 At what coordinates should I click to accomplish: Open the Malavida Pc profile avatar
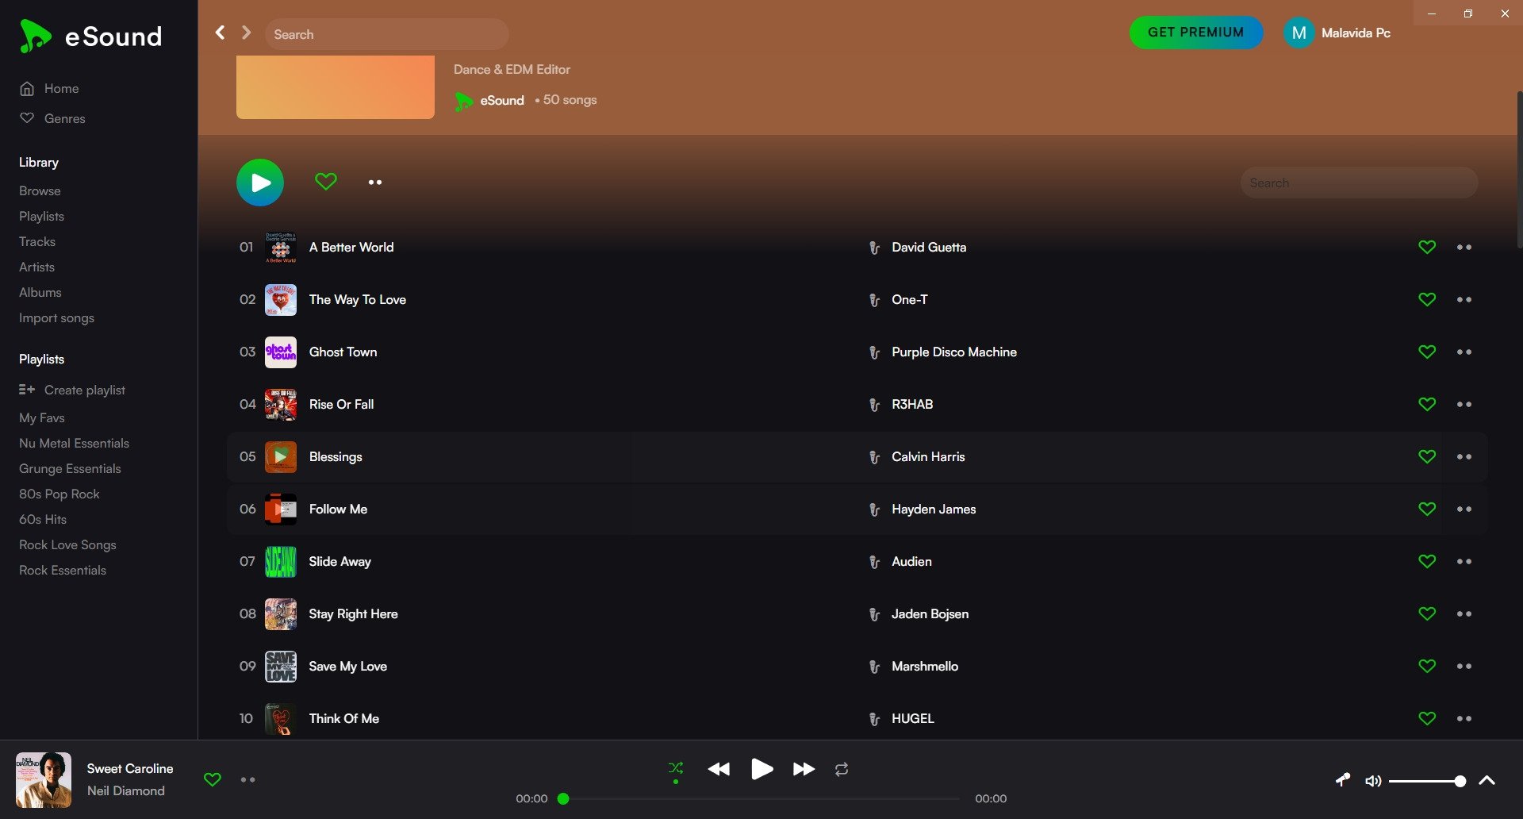click(1299, 33)
